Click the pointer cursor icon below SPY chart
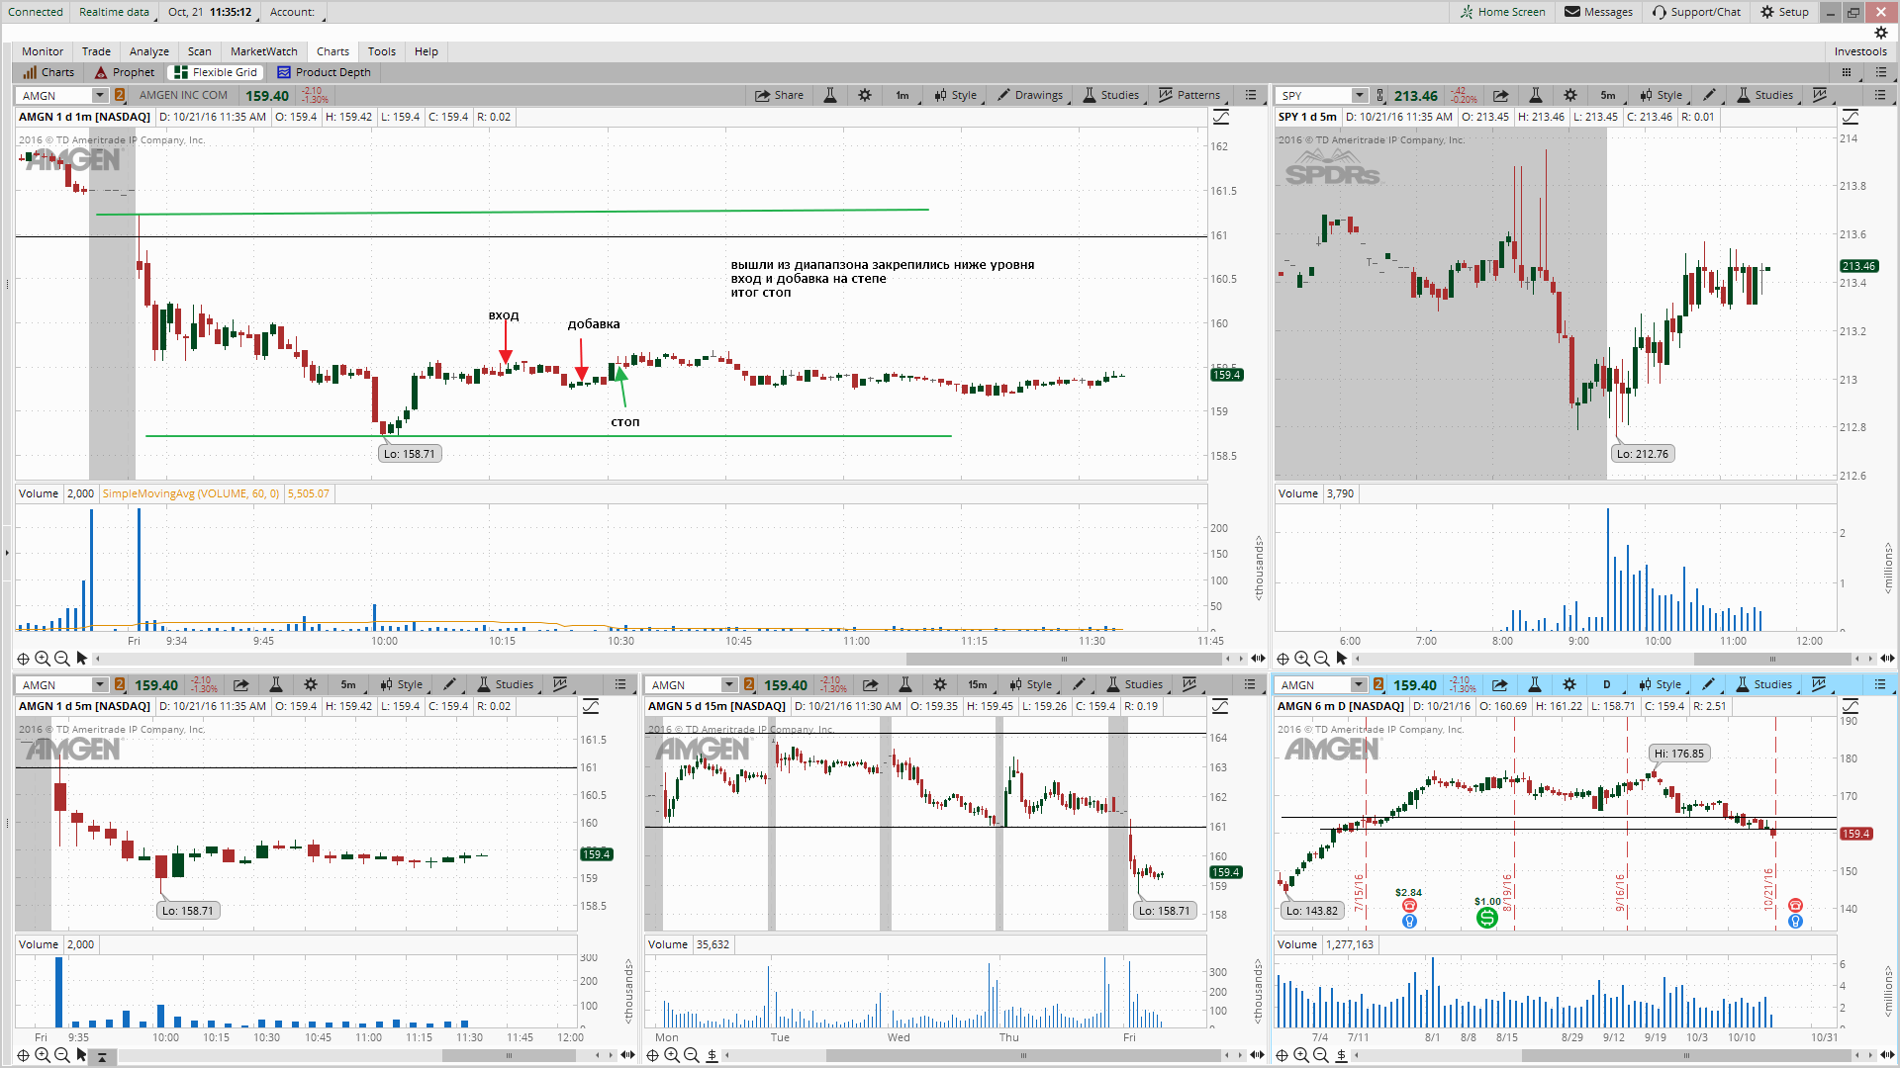The image size is (1900, 1068). click(1342, 659)
